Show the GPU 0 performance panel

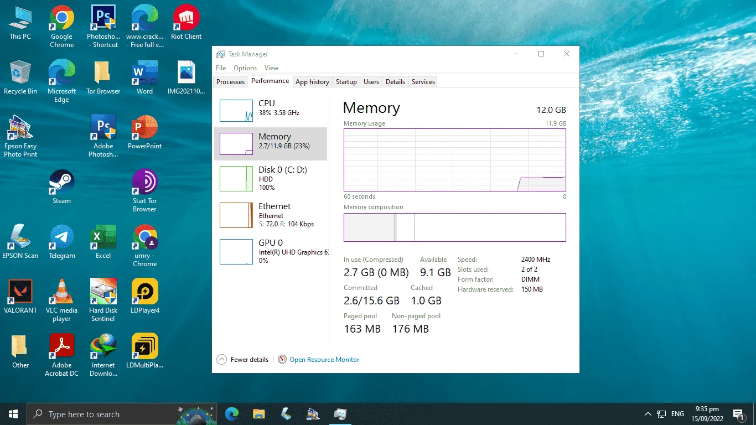tap(271, 252)
